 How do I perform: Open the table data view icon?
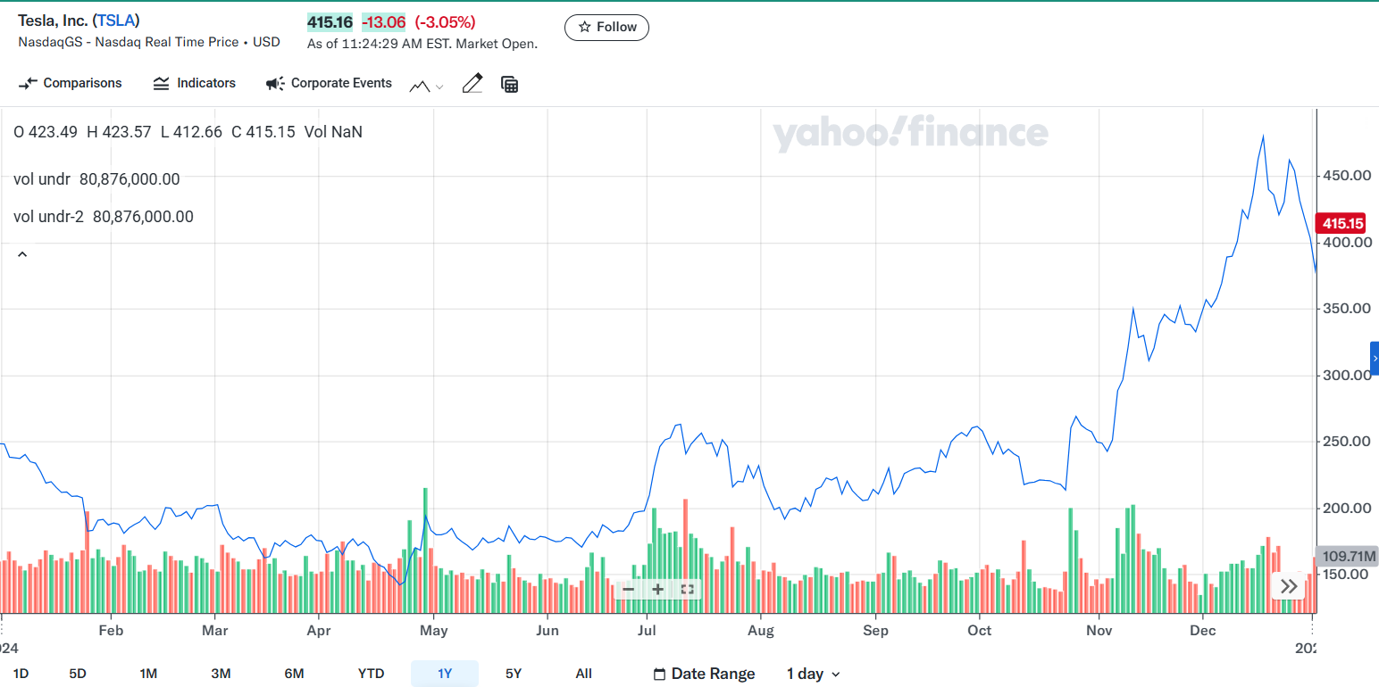[x=510, y=85]
